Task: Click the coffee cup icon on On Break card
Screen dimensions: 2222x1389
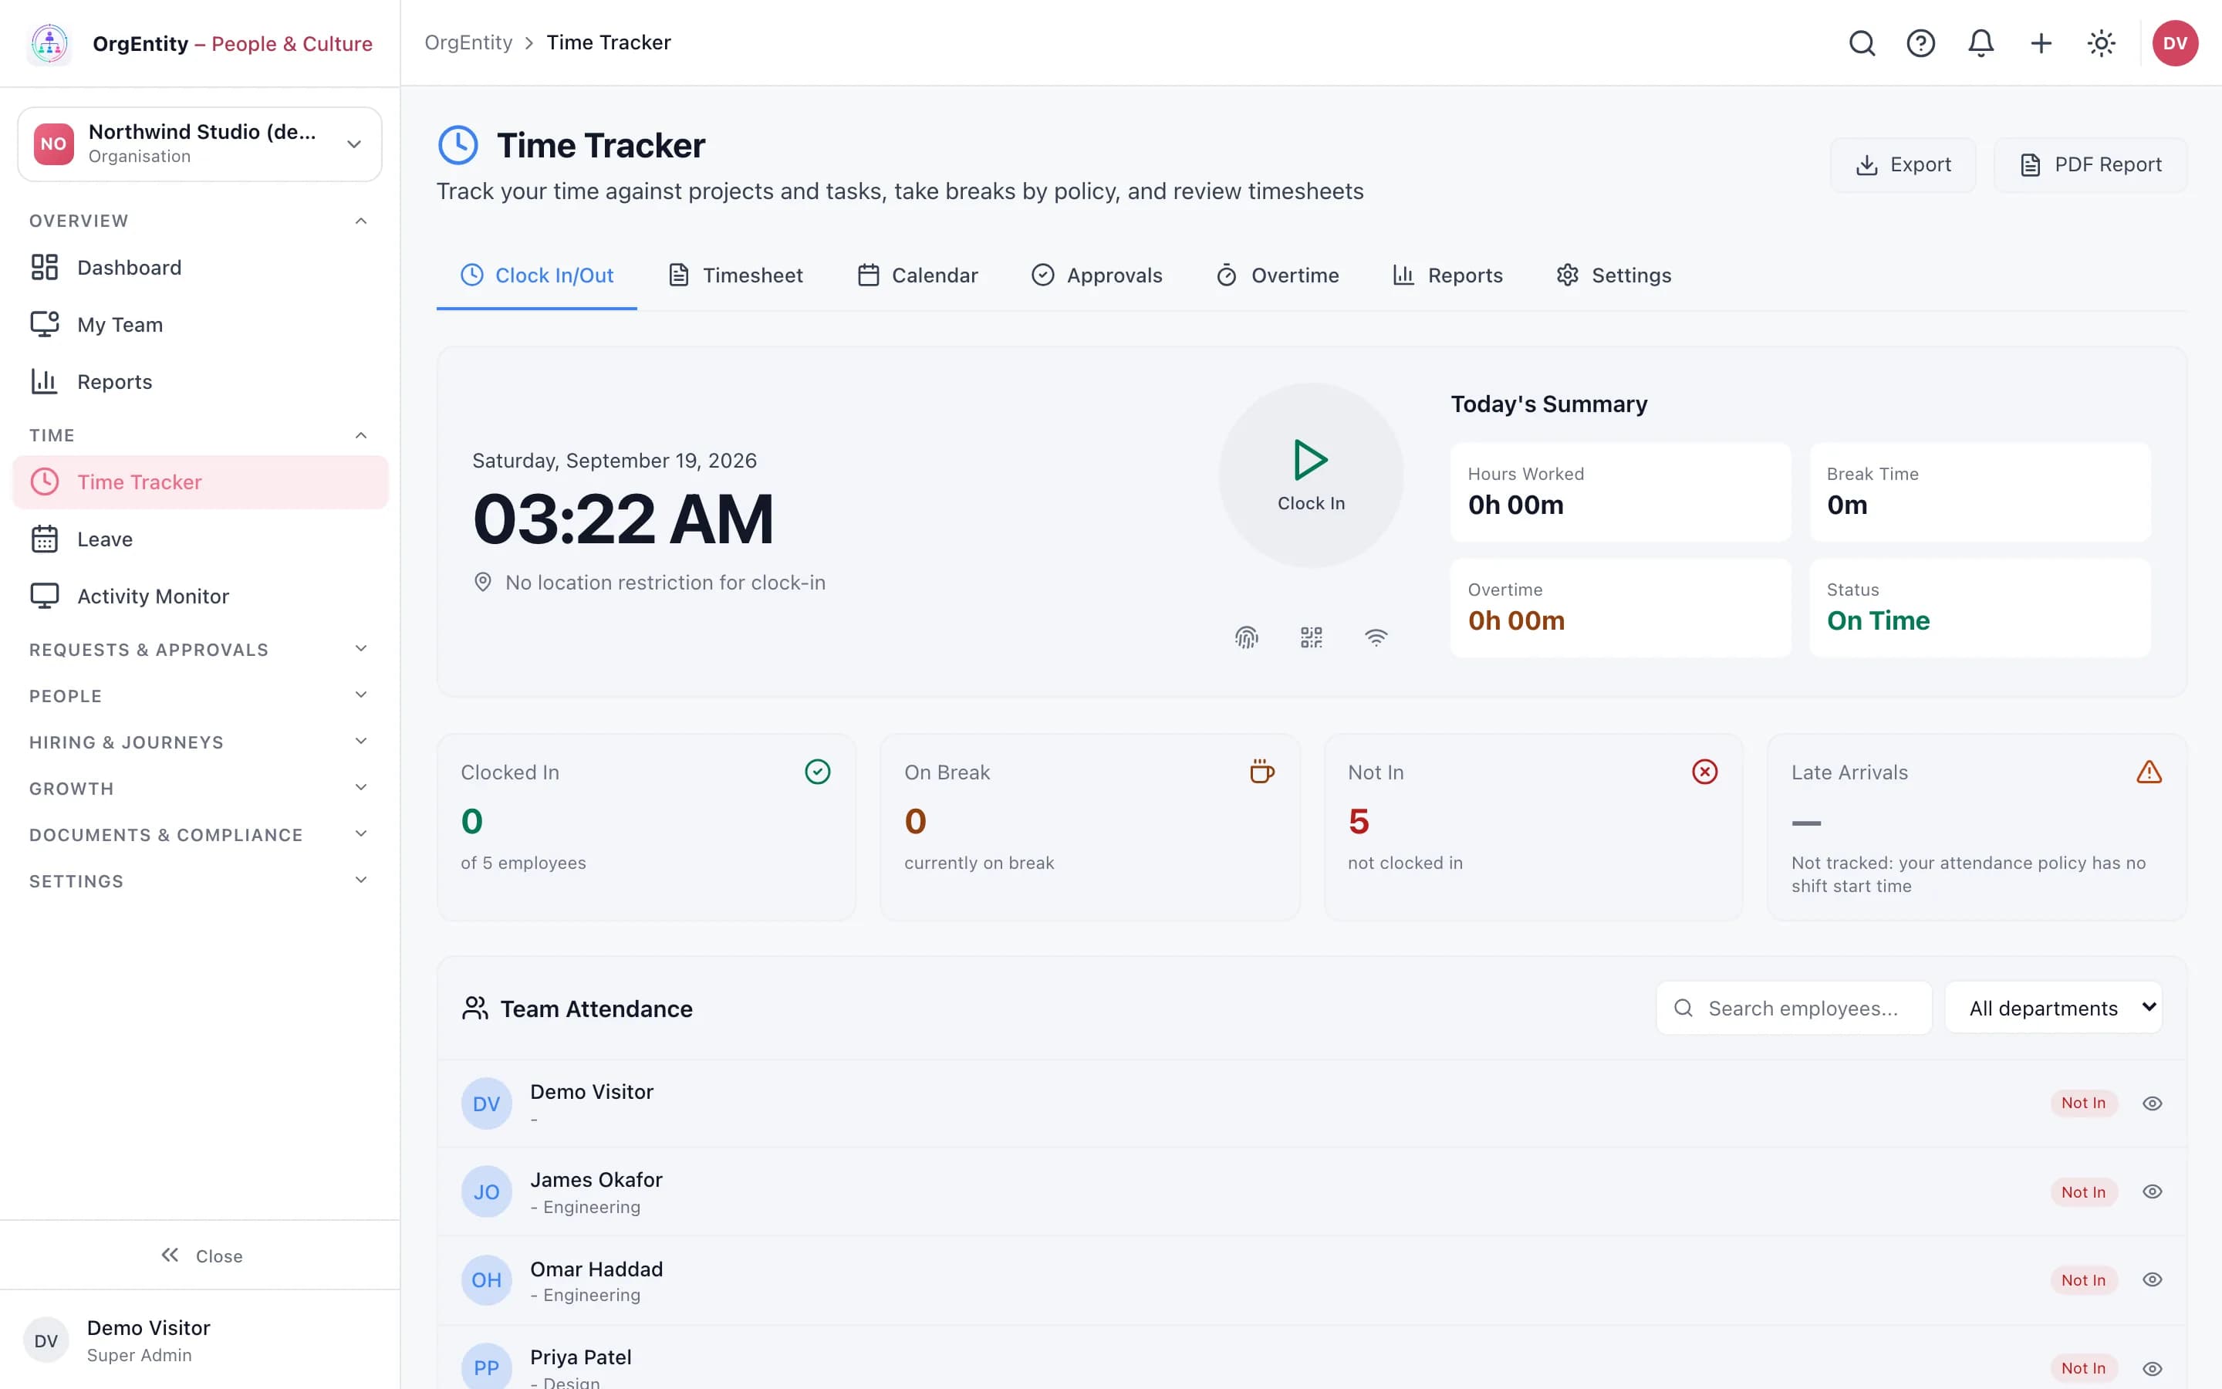Action: tap(1261, 772)
